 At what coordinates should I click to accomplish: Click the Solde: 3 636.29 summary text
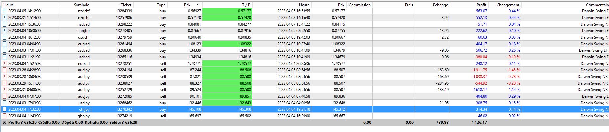click(x=123, y=123)
